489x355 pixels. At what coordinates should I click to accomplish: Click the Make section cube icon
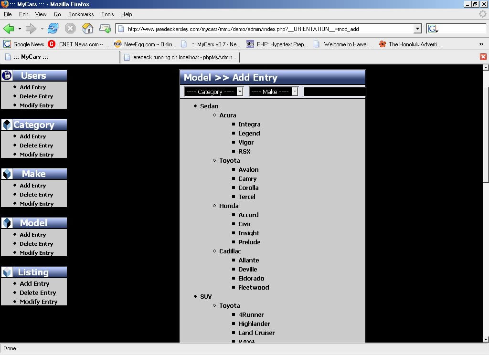click(7, 174)
